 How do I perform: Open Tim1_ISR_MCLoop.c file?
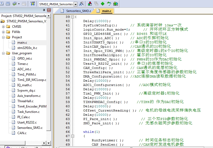pos(32,80)
